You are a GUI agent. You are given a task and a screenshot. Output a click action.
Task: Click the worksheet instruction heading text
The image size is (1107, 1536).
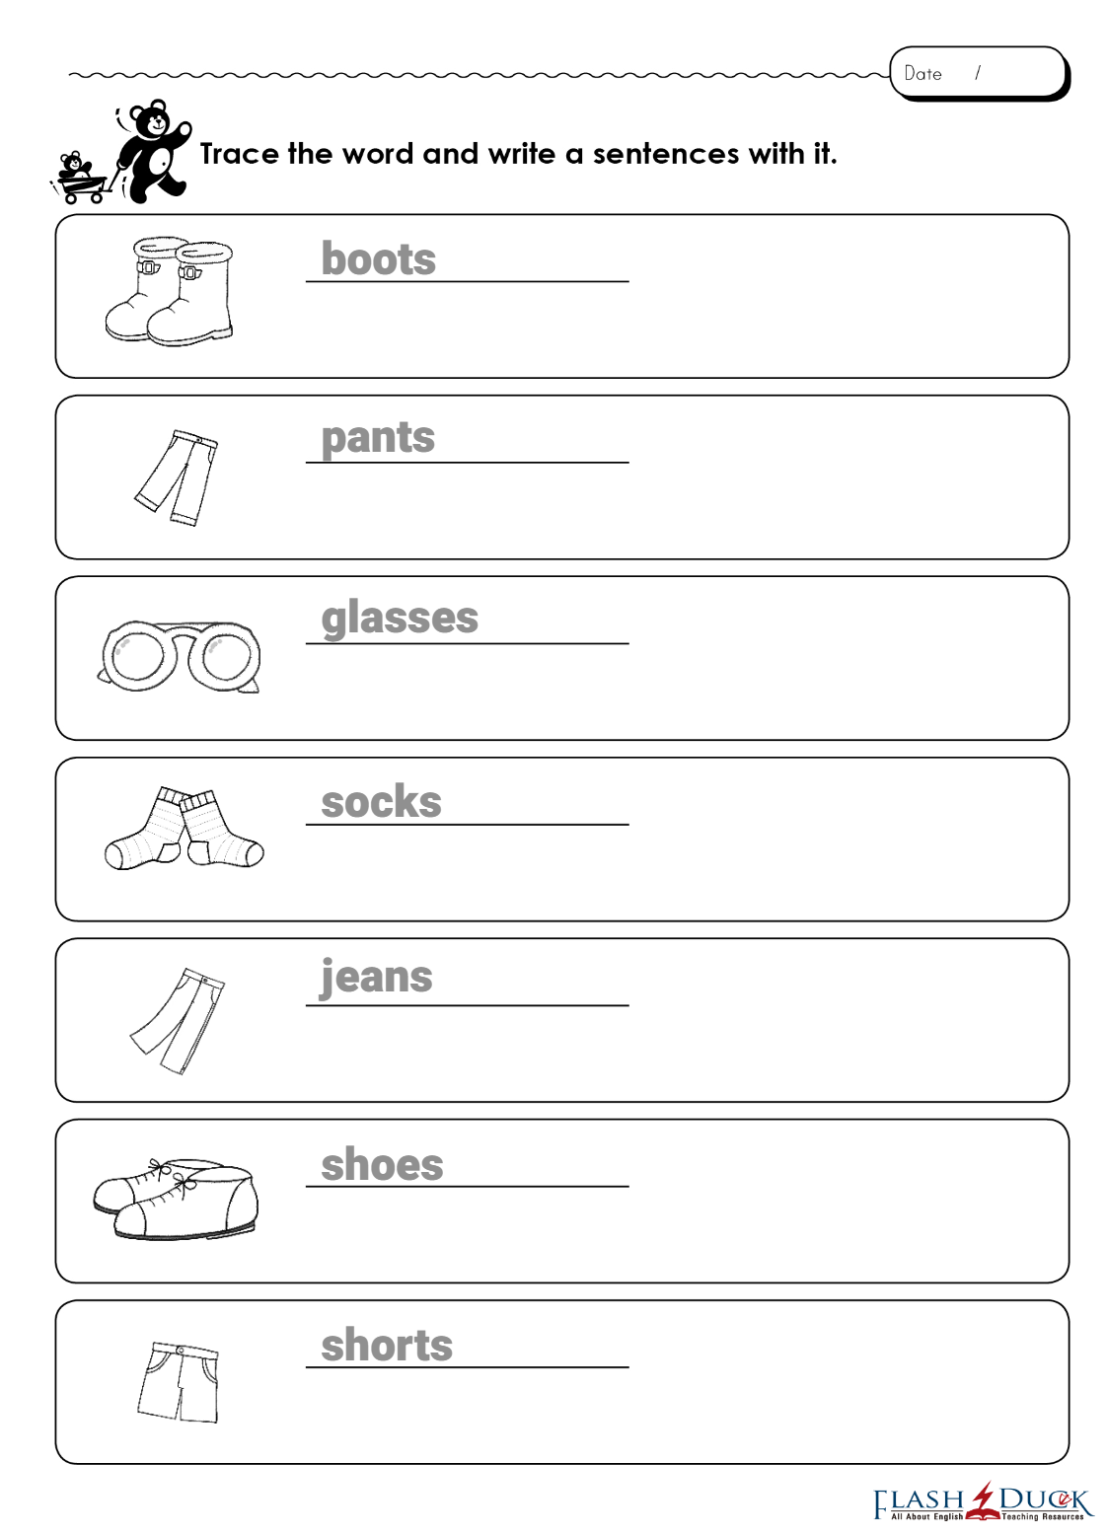pos(518,154)
